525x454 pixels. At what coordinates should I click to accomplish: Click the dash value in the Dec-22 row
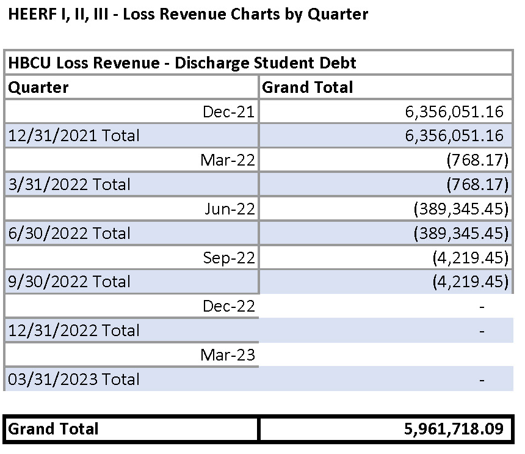482,307
